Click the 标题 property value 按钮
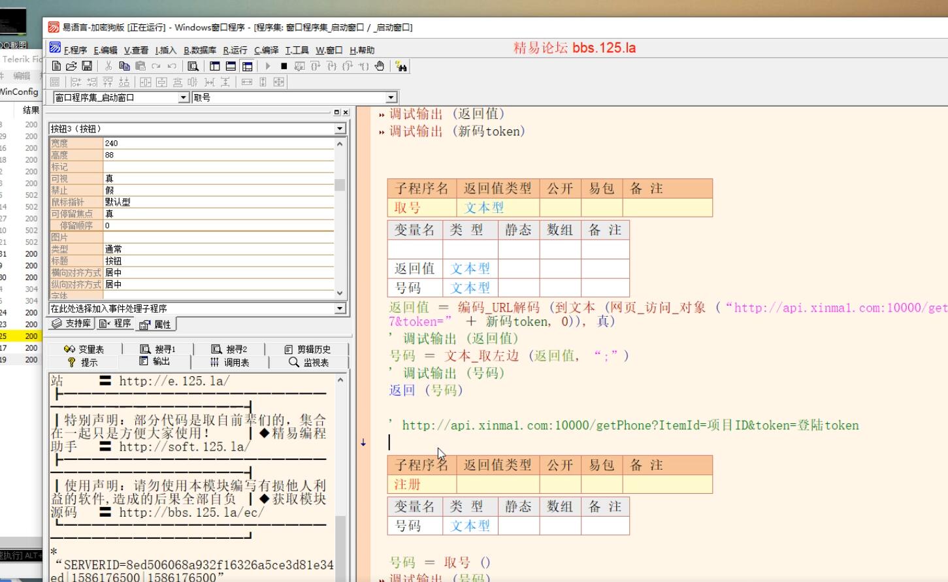The image size is (948, 582). pos(218,261)
